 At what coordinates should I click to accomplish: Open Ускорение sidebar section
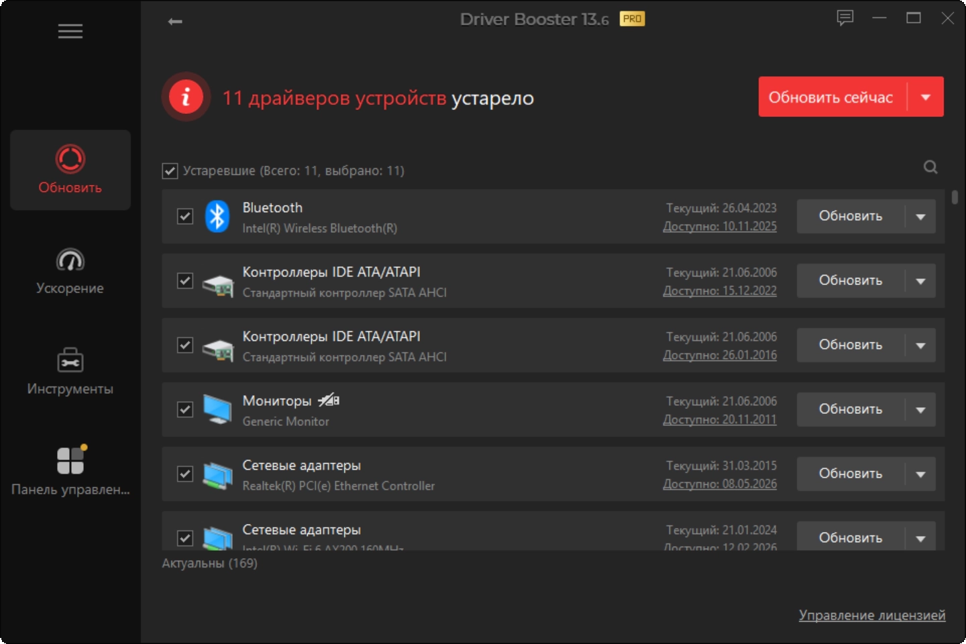[70, 271]
